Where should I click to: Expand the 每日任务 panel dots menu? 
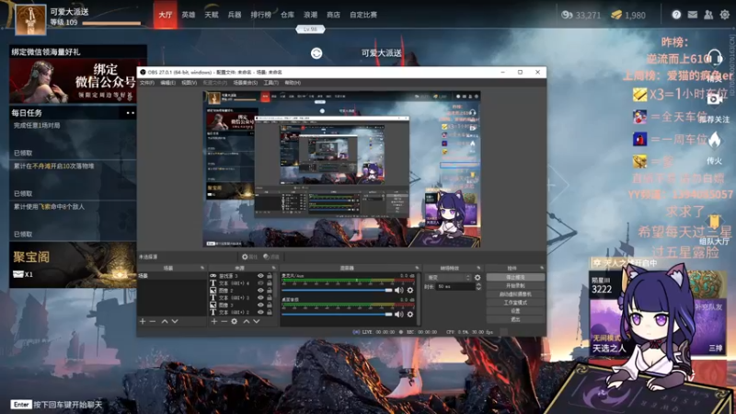point(130,112)
